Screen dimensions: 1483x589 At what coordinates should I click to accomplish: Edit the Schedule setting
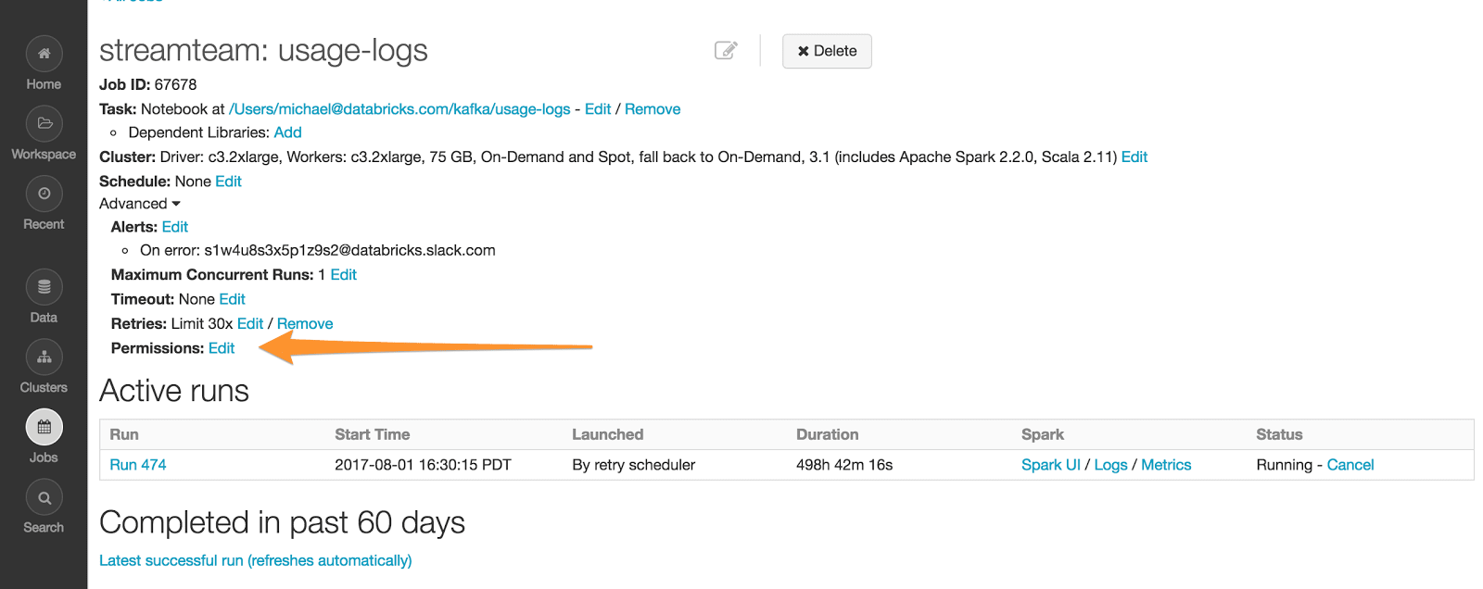click(228, 182)
